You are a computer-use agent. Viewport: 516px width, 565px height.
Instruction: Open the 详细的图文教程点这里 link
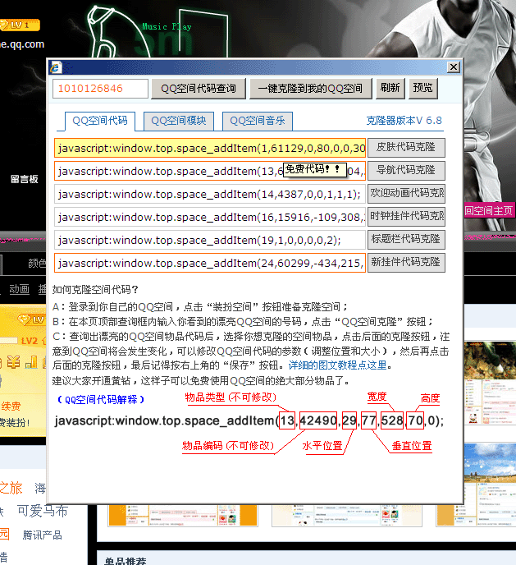click(x=337, y=365)
